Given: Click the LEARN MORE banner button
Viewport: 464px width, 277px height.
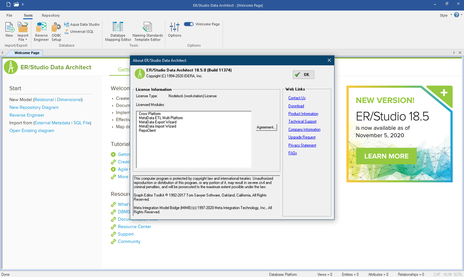Looking at the screenshot, I should point(386,156).
